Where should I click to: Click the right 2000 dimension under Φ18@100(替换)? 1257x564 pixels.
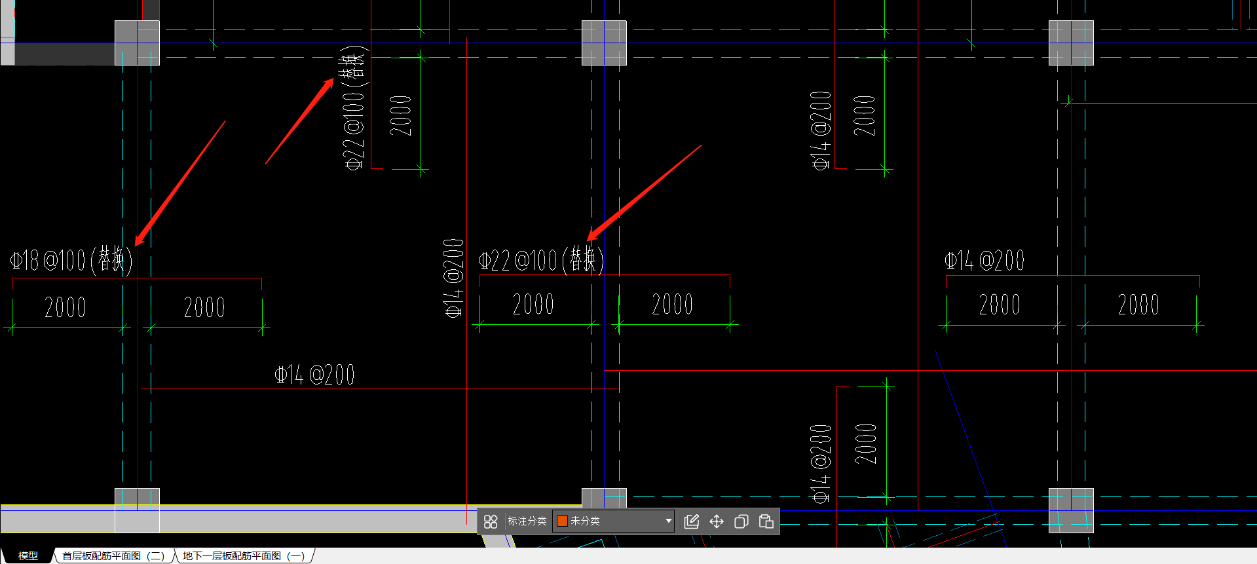[204, 307]
